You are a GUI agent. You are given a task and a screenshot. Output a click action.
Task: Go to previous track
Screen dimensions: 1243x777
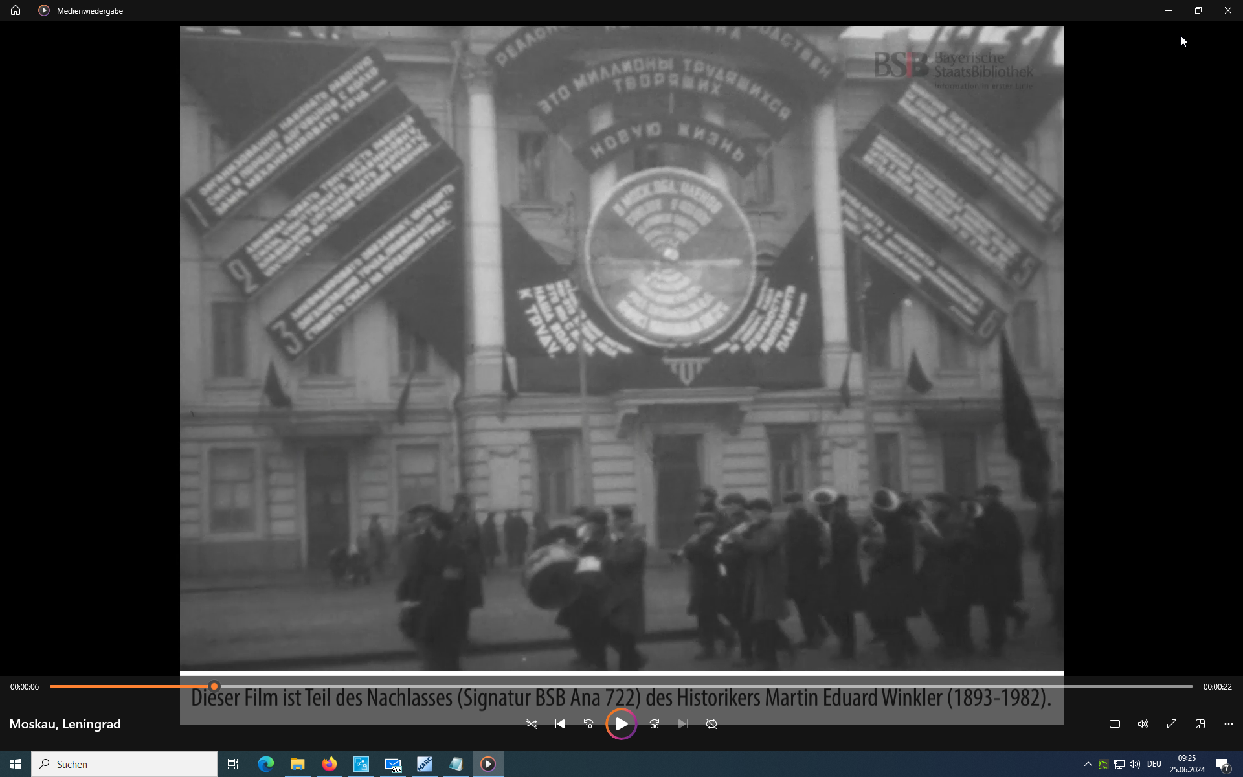(560, 724)
